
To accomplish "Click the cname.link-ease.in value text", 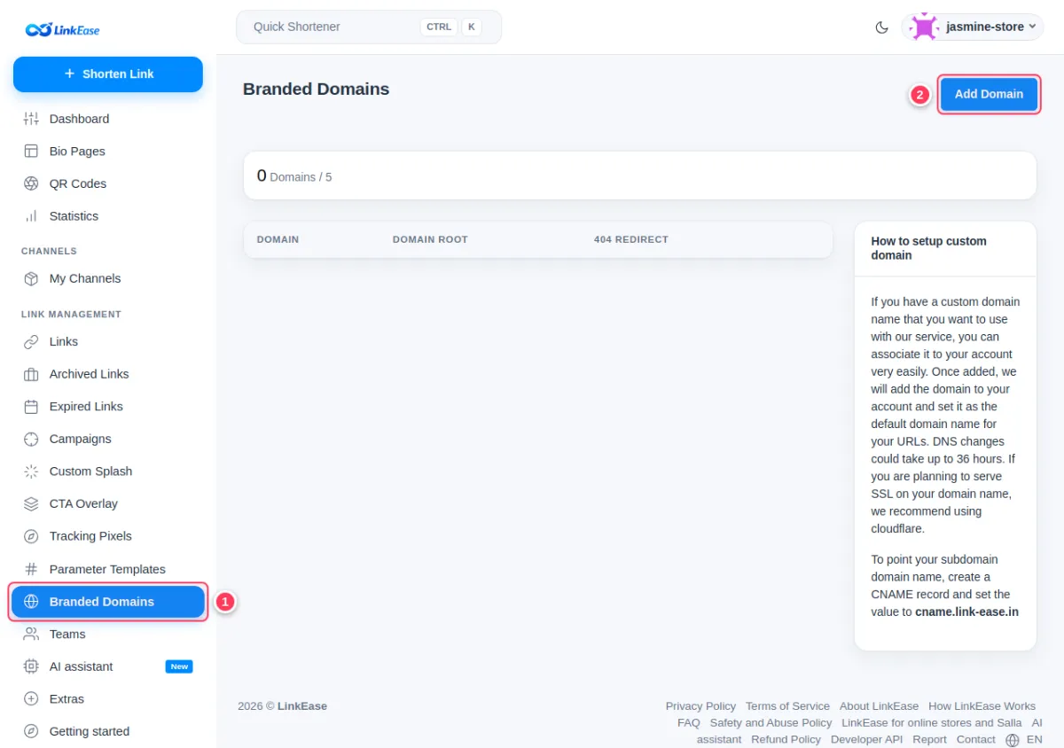I will (966, 612).
